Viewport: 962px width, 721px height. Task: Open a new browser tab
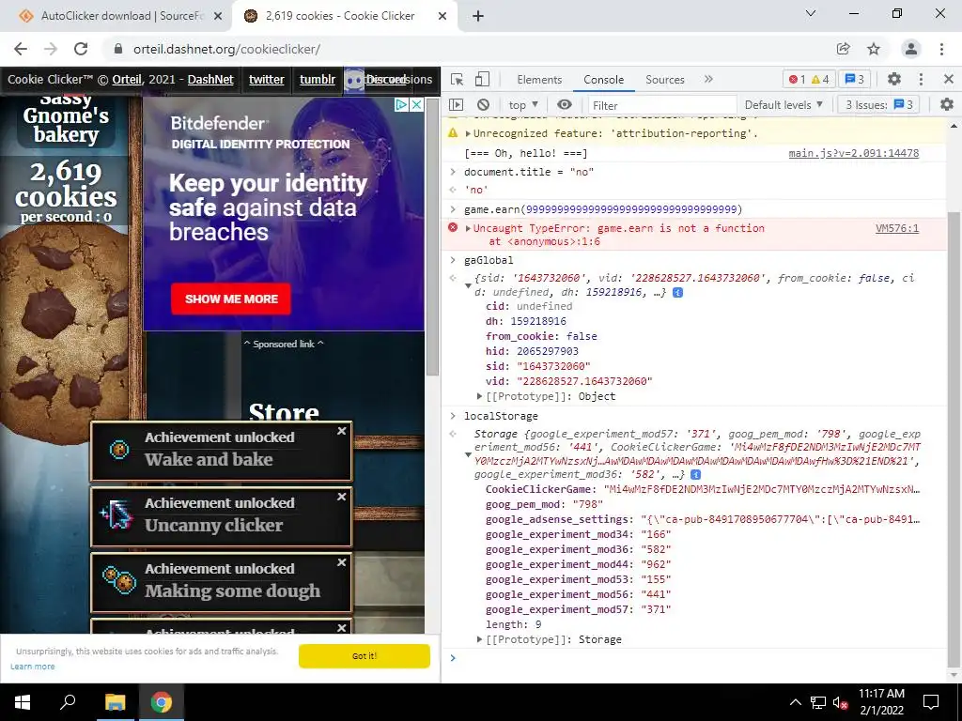pyautogui.click(x=478, y=16)
